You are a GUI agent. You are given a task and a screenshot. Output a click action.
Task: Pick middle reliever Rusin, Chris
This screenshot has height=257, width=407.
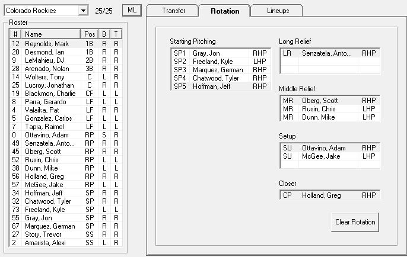coord(329,109)
